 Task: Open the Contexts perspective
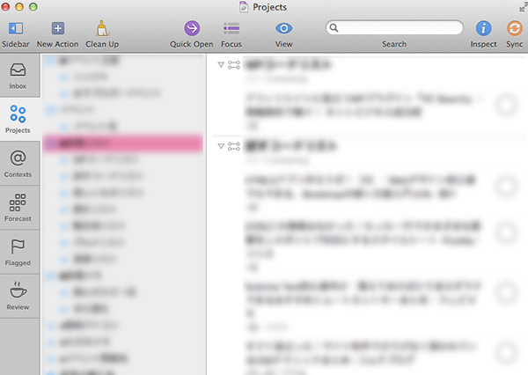coord(18,164)
